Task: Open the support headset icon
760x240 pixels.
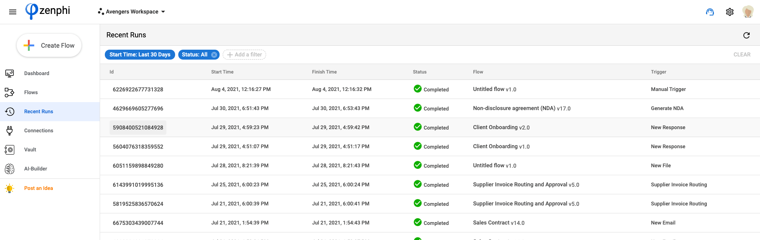Action: [x=710, y=12]
